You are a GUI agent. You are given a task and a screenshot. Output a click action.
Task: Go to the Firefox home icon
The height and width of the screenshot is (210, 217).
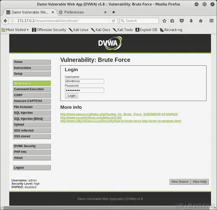coord(201,21)
